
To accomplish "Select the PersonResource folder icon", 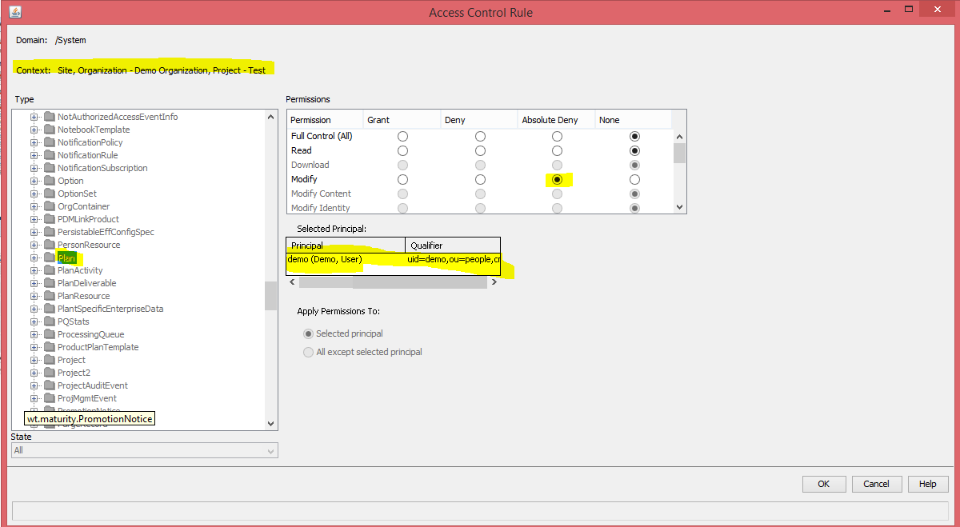I will click(x=50, y=245).
